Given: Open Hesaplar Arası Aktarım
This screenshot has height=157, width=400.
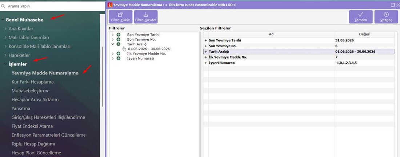Looking at the screenshot, I should [35, 100].
